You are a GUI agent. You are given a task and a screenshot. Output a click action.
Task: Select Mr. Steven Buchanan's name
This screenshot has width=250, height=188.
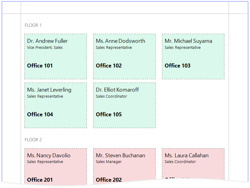pos(120,155)
